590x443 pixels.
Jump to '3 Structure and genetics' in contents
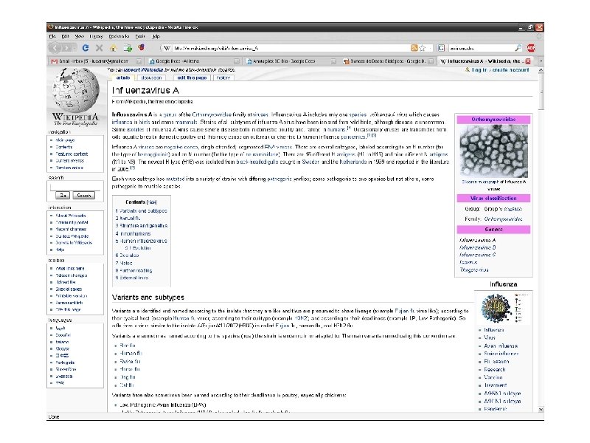142,226
